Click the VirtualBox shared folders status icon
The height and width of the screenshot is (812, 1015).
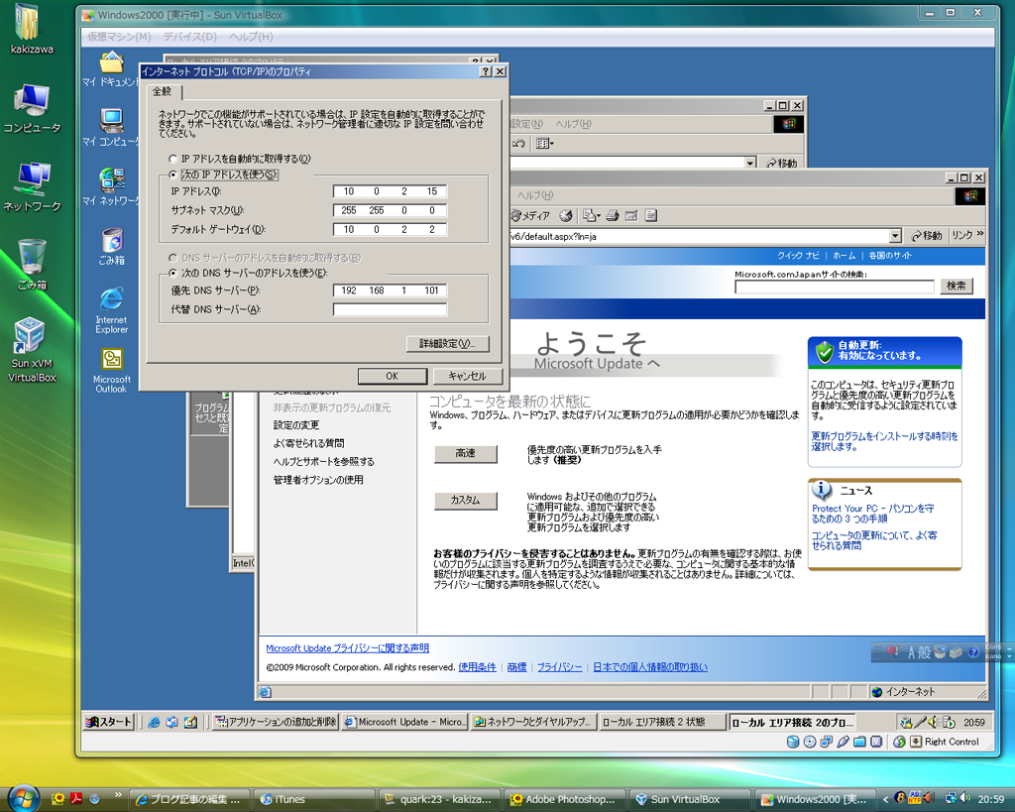tap(859, 742)
